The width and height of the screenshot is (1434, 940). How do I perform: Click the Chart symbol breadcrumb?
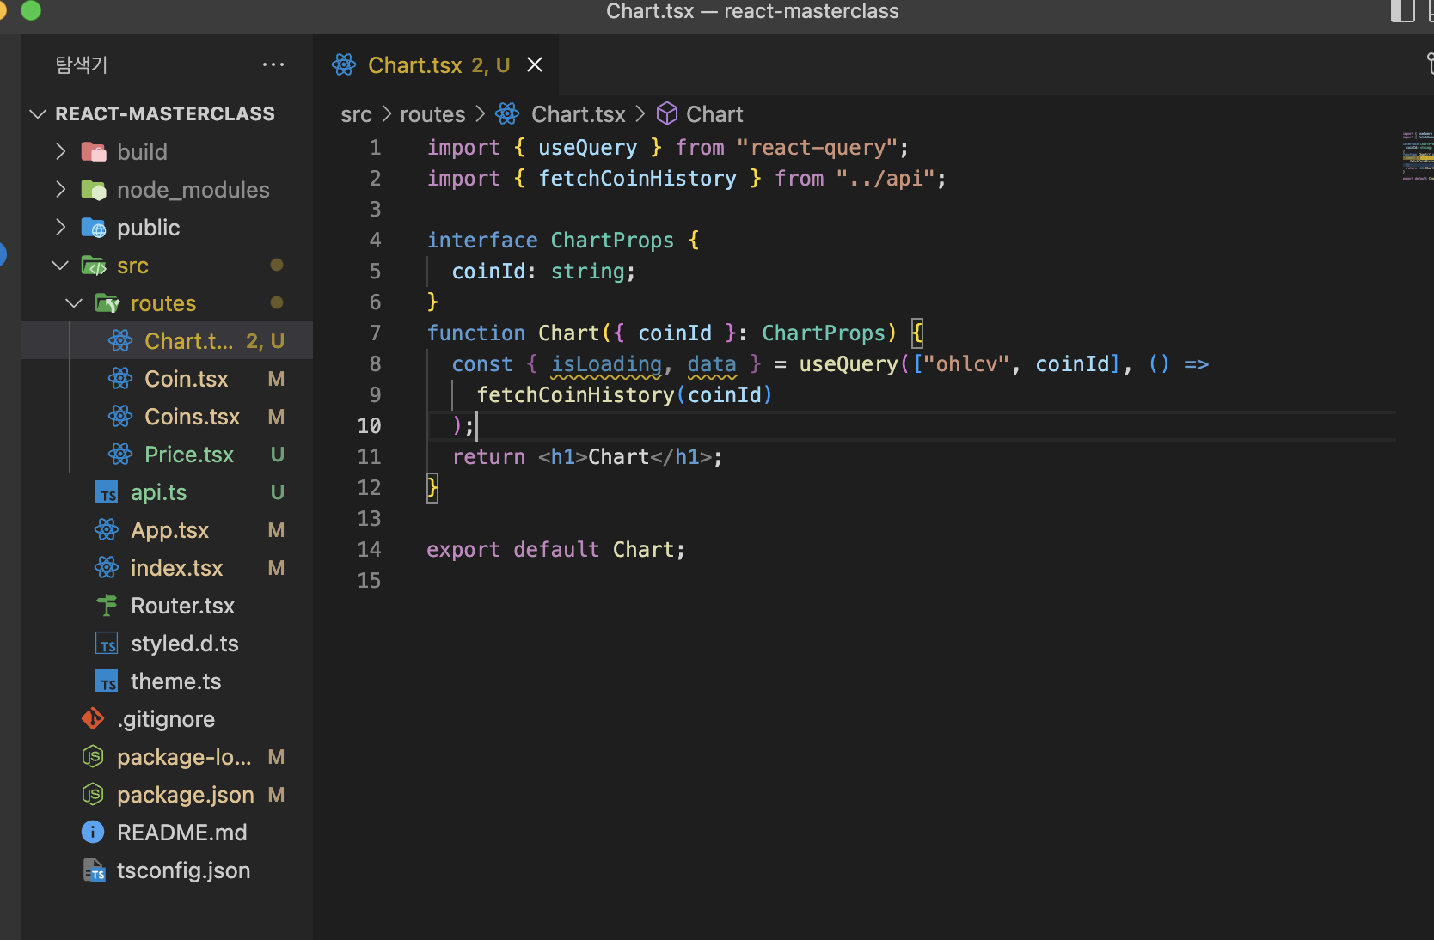click(x=714, y=114)
